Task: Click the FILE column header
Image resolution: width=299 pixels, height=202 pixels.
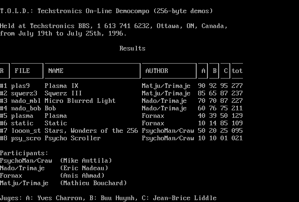Action: [x=22, y=71]
